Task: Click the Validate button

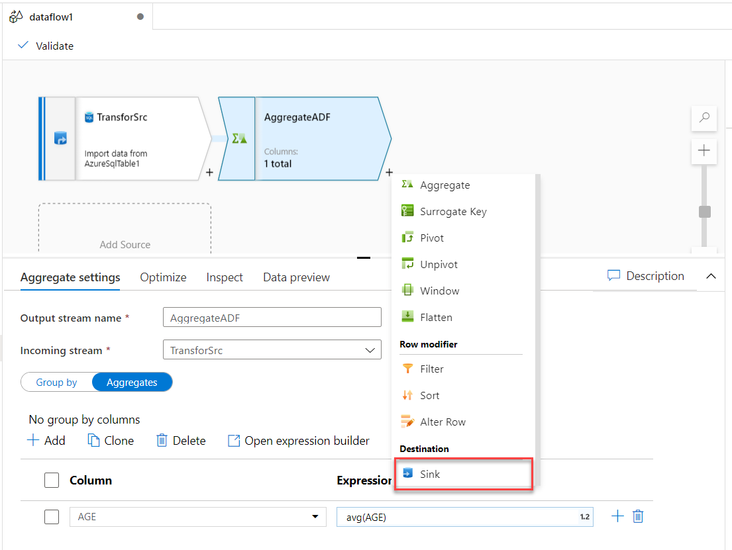Action: click(x=46, y=46)
